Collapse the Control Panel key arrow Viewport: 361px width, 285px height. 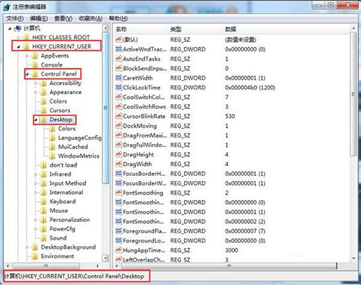(x=27, y=74)
